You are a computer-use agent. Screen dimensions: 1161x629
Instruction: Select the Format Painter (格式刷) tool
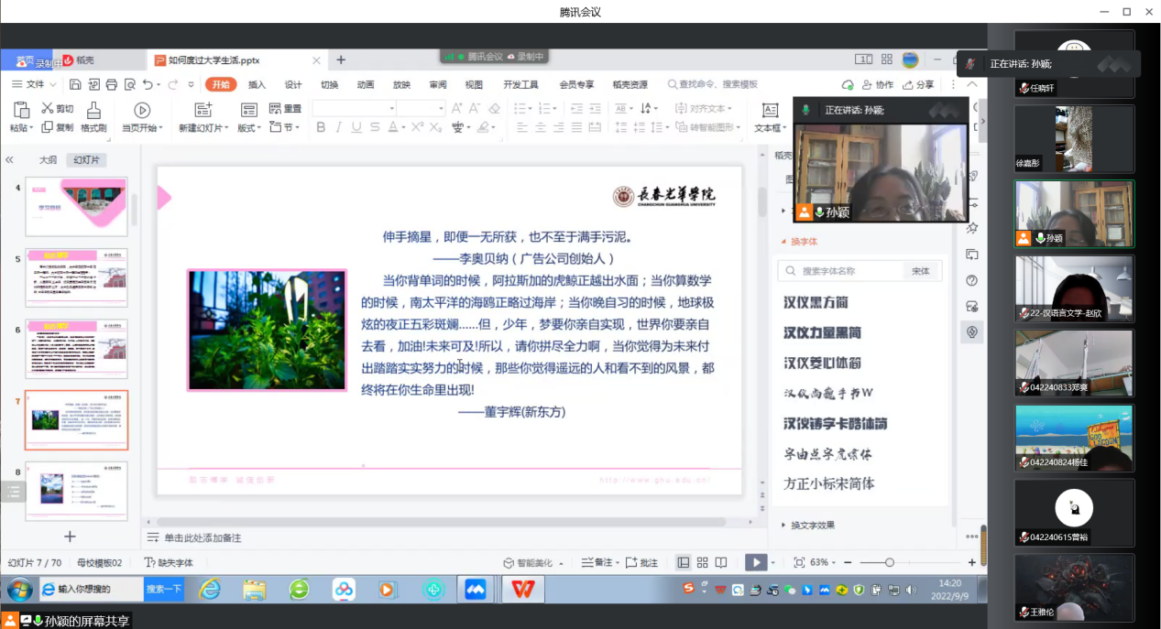93,117
